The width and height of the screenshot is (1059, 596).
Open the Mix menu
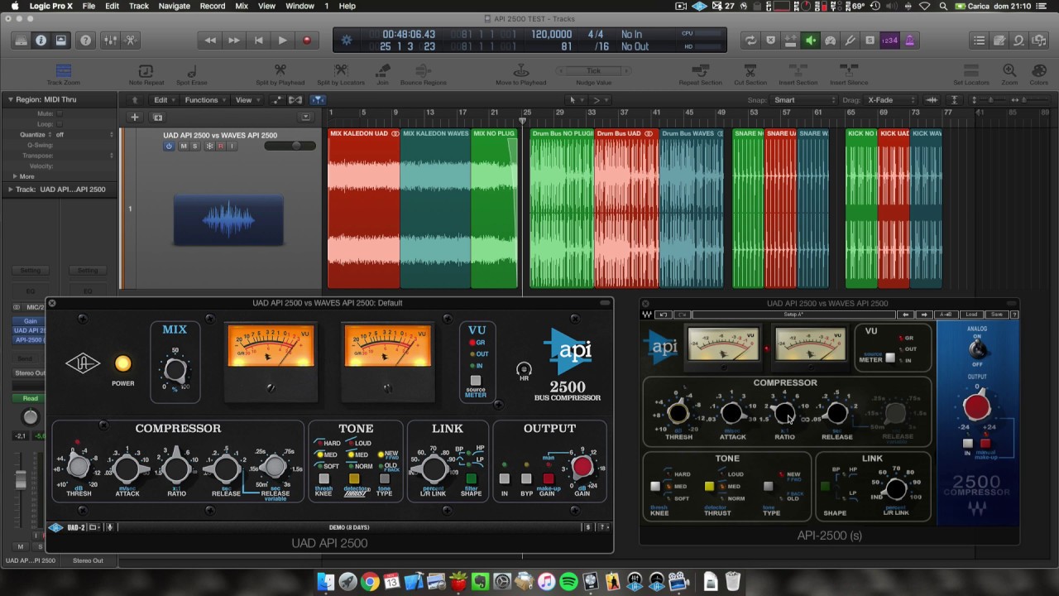pos(242,6)
